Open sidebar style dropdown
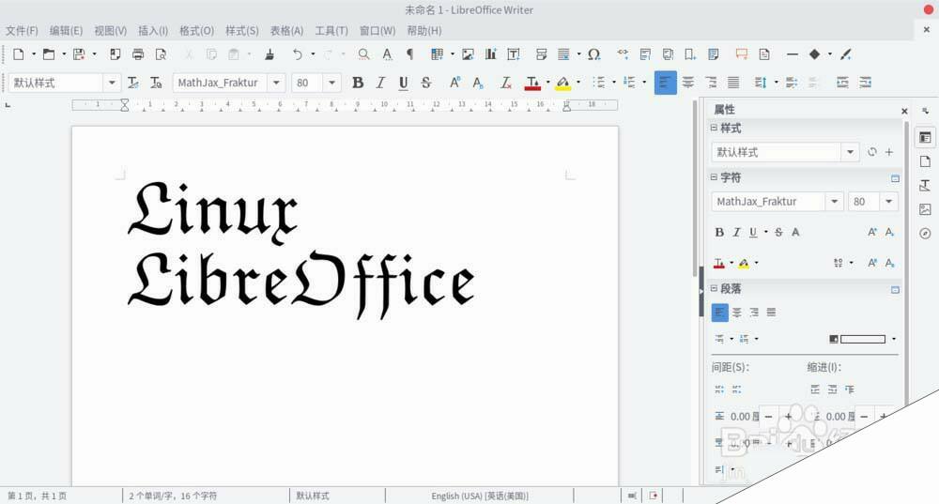Image resolution: width=939 pixels, height=504 pixels. 850,152
